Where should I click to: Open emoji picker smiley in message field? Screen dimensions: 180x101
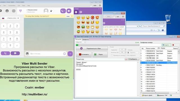(x=64, y=54)
